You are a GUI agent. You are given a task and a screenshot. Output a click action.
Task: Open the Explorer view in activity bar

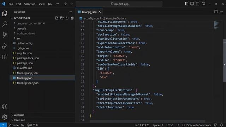coord(5,13)
